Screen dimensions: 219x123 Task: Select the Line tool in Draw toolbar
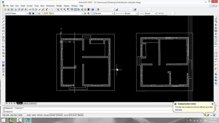click(3, 18)
